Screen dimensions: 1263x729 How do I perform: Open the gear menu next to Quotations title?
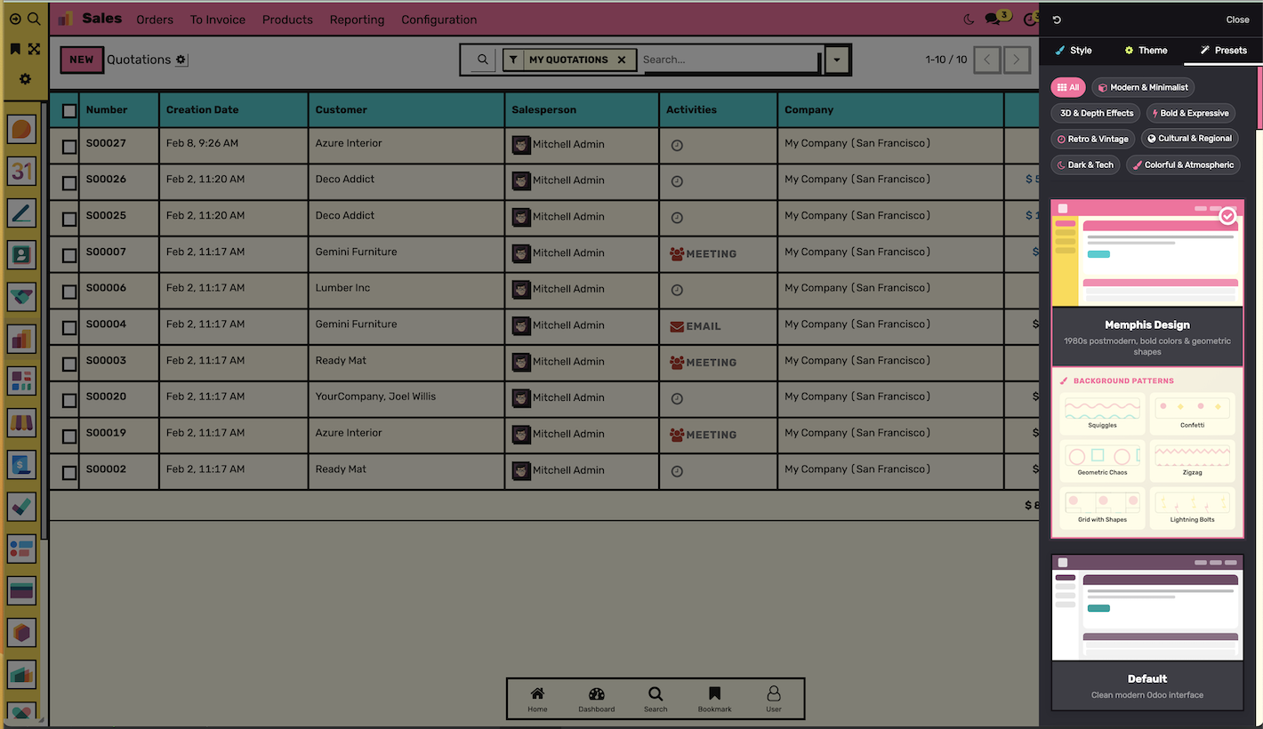pyautogui.click(x=181, y=60)
